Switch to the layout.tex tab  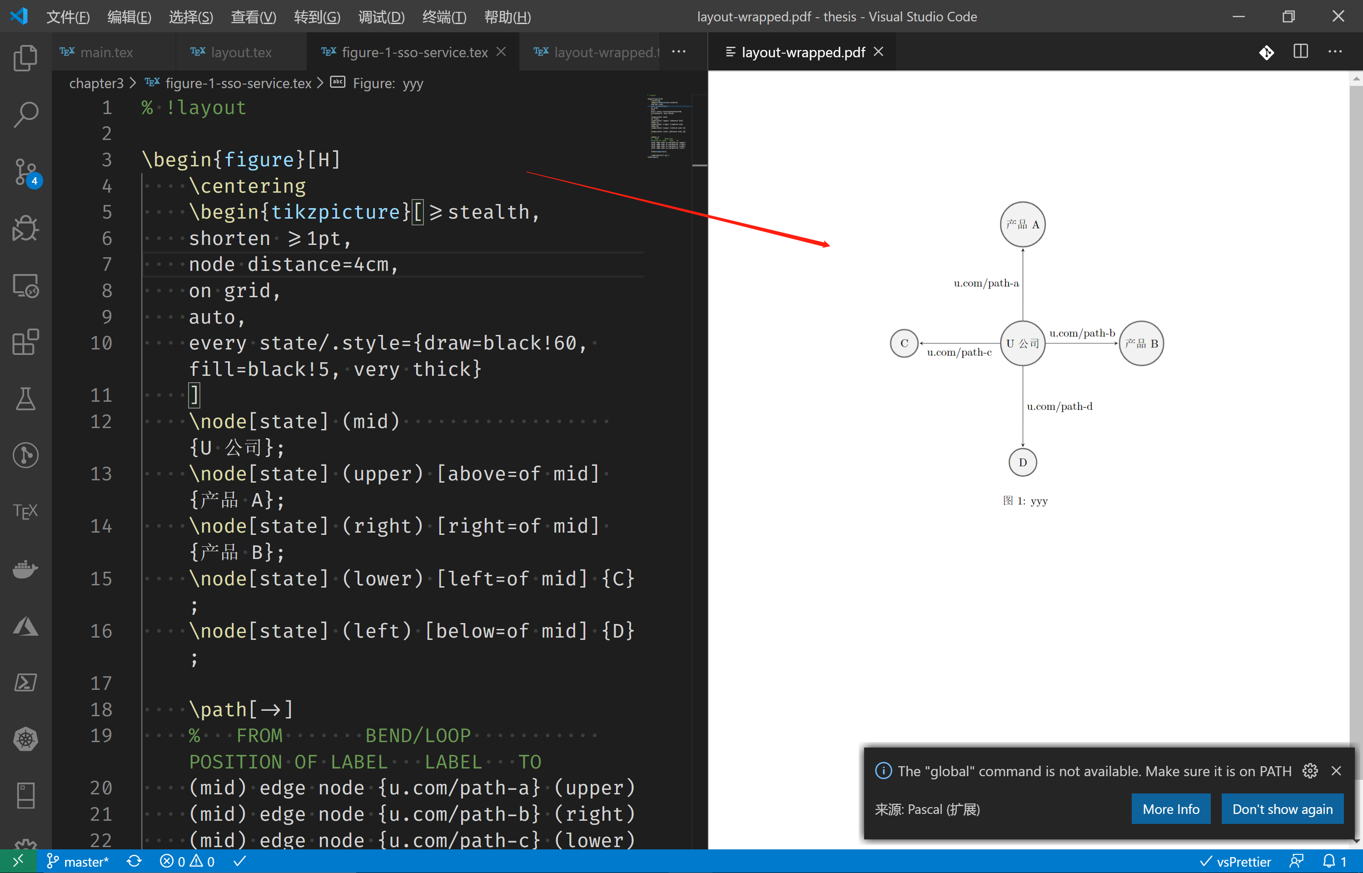241,52
